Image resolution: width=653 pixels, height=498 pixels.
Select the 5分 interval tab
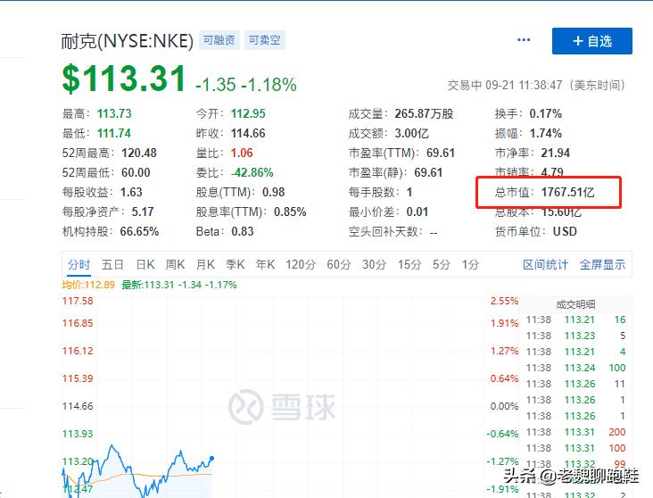click(x=442, y=264)
